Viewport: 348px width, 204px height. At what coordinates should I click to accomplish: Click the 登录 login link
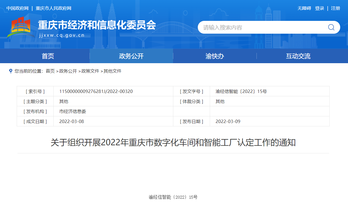pos(319,8)
